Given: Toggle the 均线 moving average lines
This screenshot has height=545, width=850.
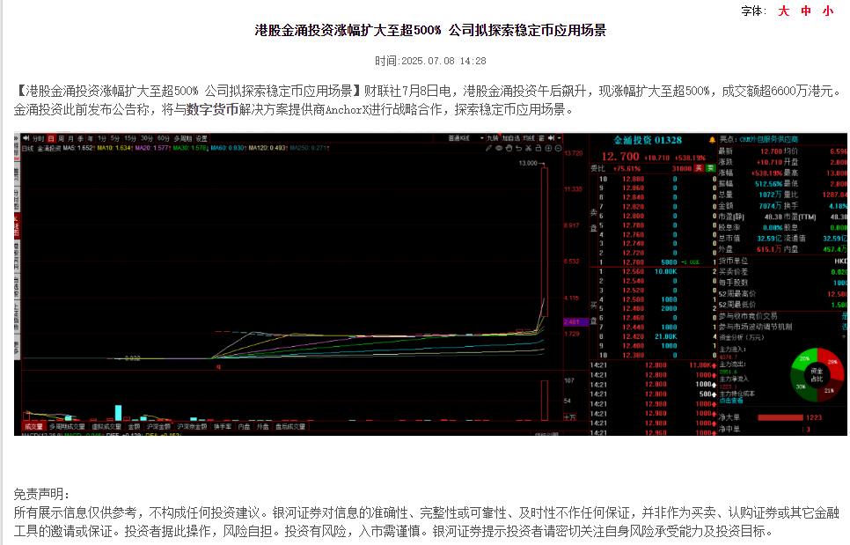Looking at the screenshot, I should pyautogui.click(x=529, y=138).
